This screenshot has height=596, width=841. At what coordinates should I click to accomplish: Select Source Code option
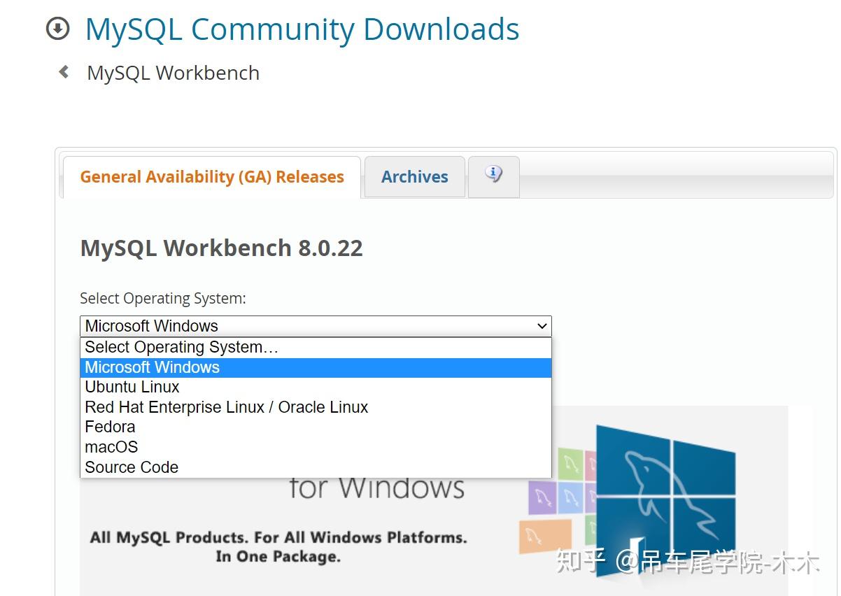132,467
